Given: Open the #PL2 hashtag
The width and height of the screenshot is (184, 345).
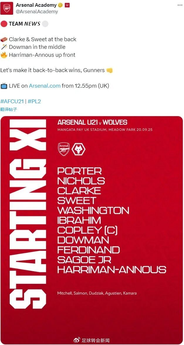Looking at the screenshot, I should (x=34, y=101).
